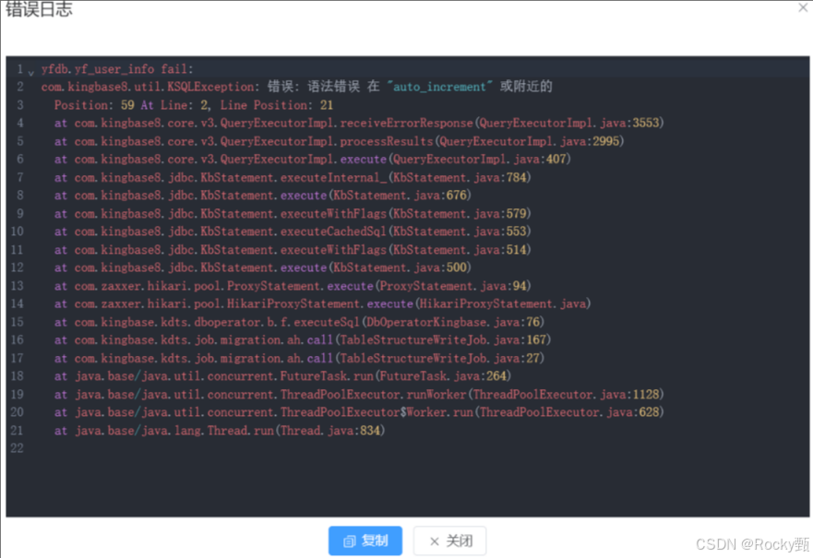Click the FutureTask.run stack line
This screenshot has height=558, width=813.
pyautogui.click(x=282, y=376)
